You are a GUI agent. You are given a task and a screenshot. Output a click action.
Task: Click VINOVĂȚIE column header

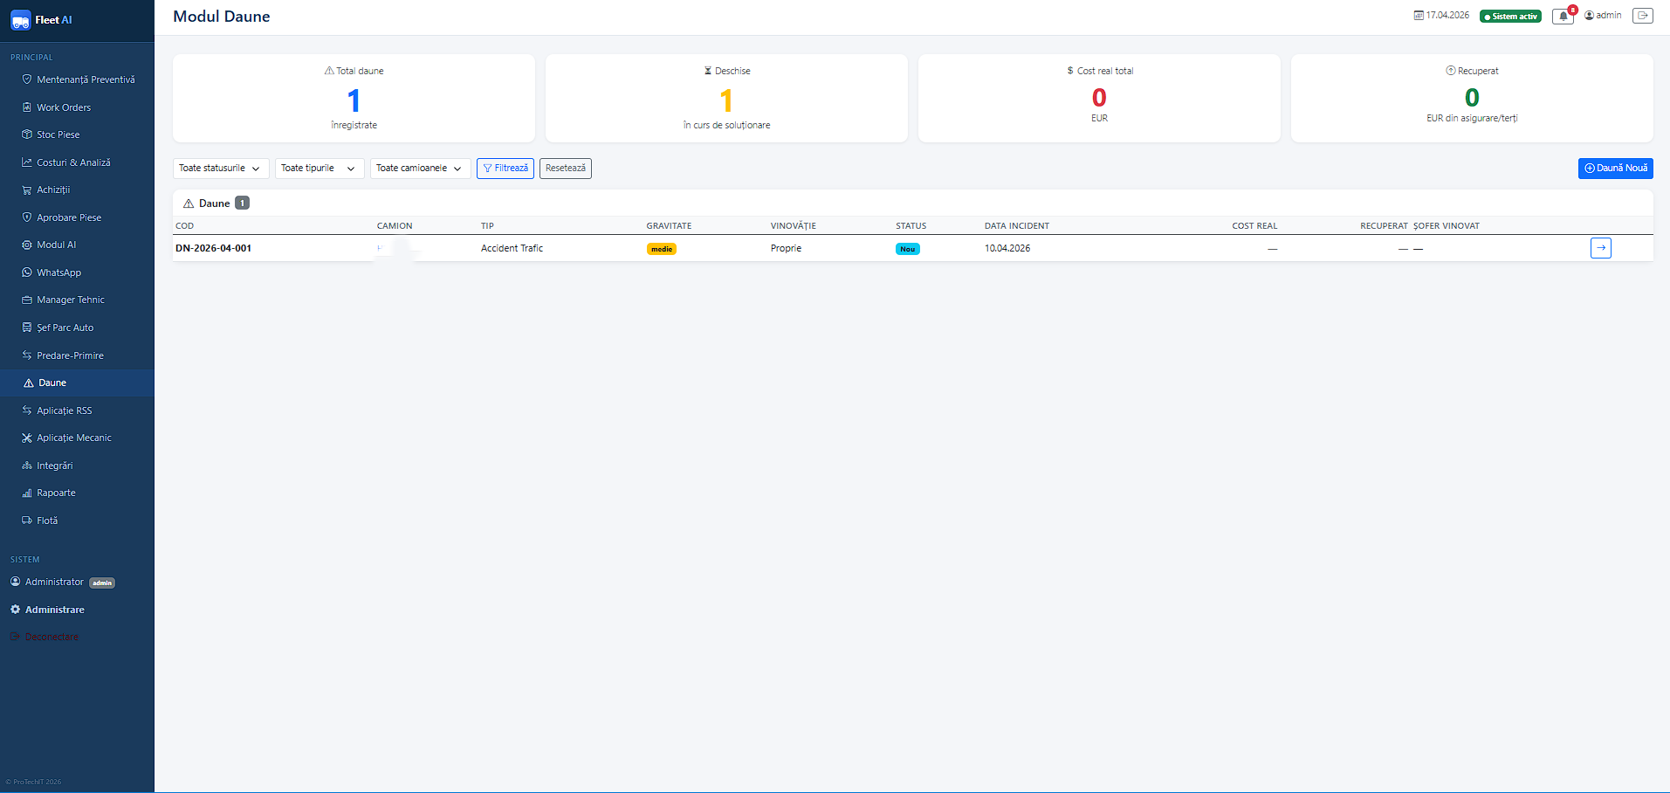pos(794,225)
